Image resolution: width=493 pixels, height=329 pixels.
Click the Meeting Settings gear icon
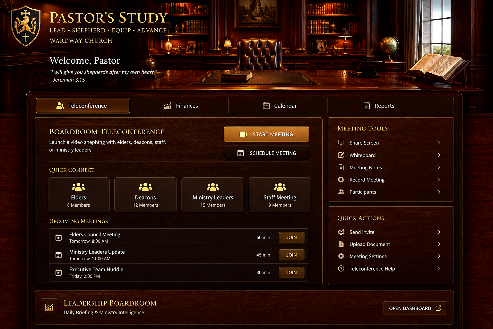341,256
